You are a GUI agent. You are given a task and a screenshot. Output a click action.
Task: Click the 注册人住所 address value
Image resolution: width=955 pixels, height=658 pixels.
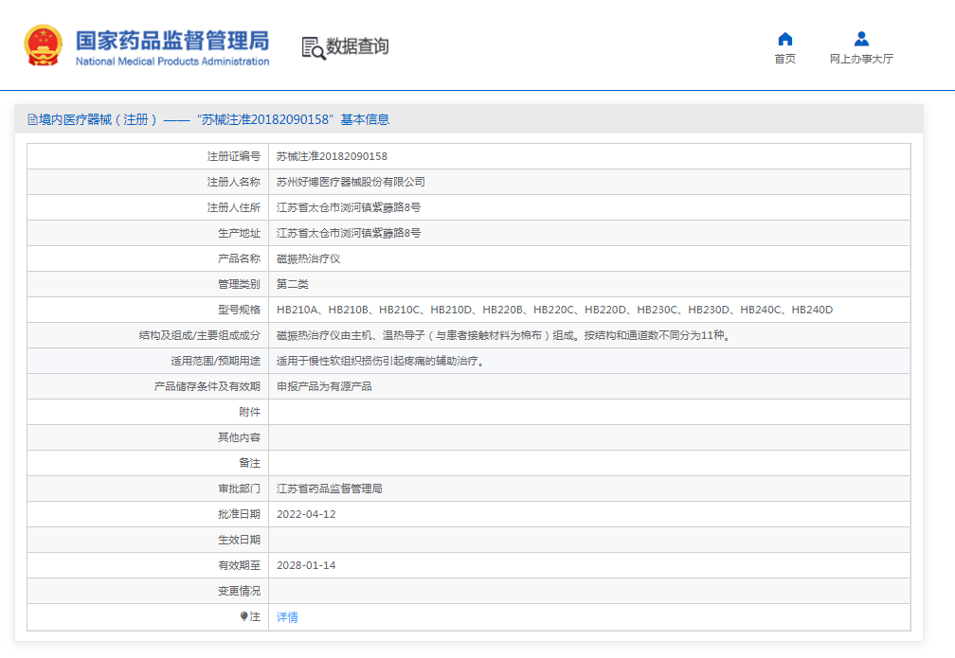tap(349, 207)
